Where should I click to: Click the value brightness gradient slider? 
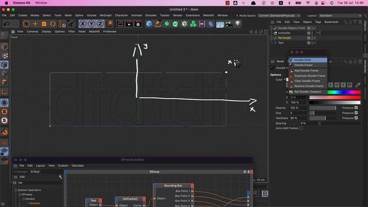[335, 102]
